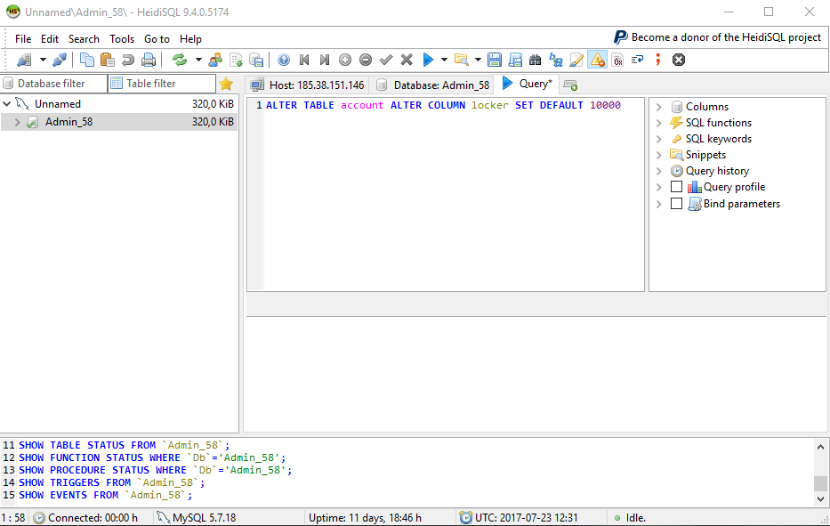The width and height of the screenshot is (830, 526).
Task: Go to the first row icon
Action: [304, 60]
